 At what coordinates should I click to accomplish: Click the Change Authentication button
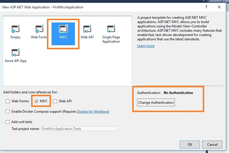point(156,103)
